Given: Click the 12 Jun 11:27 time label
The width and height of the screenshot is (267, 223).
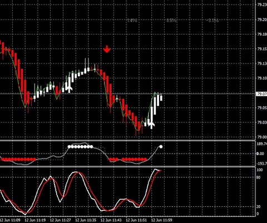Looking at the screenshot, I should tap(61, 220).
